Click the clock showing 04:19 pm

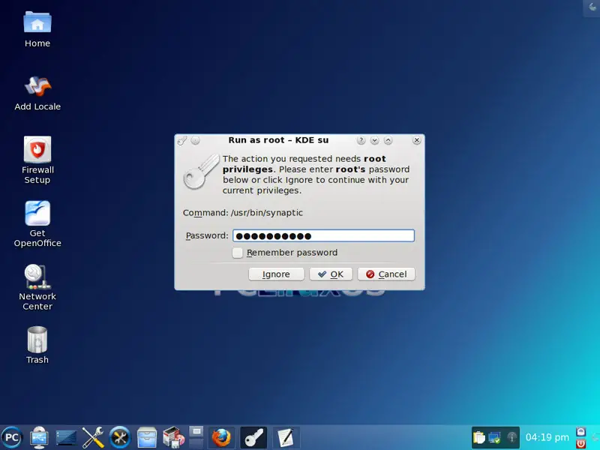click(x=547, y=436)
